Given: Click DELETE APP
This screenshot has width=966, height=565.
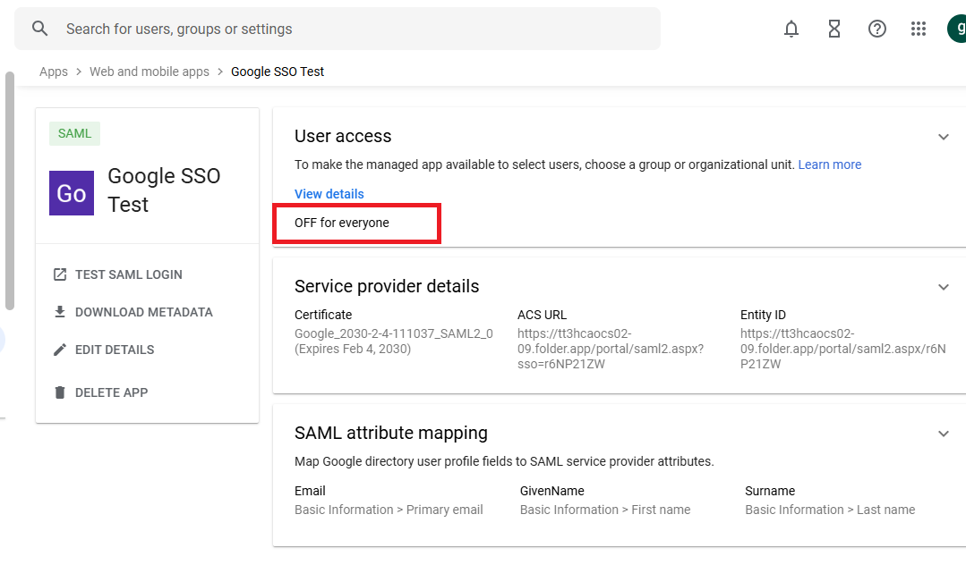Looking at the screenshot, I should pos(112,392).
